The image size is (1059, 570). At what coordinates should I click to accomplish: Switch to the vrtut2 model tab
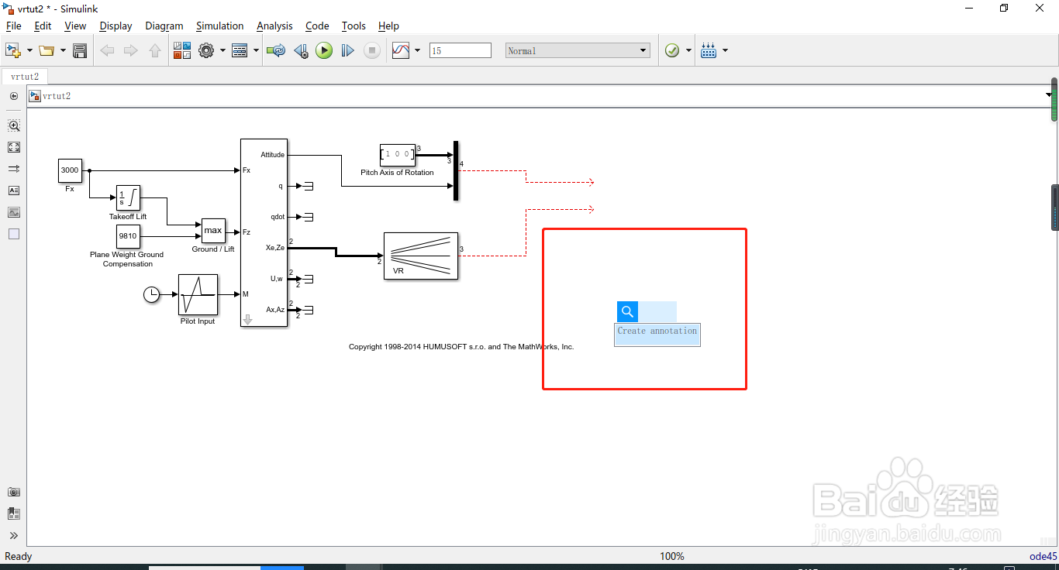pyautogui.click(x=25, y=76)
